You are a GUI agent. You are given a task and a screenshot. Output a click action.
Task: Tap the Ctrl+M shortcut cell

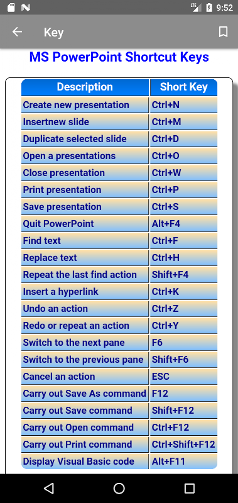pos(183,122)
